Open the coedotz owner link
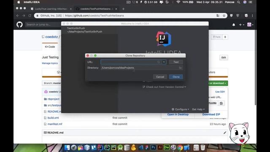 pyautogui.click(x=51, y=37)
